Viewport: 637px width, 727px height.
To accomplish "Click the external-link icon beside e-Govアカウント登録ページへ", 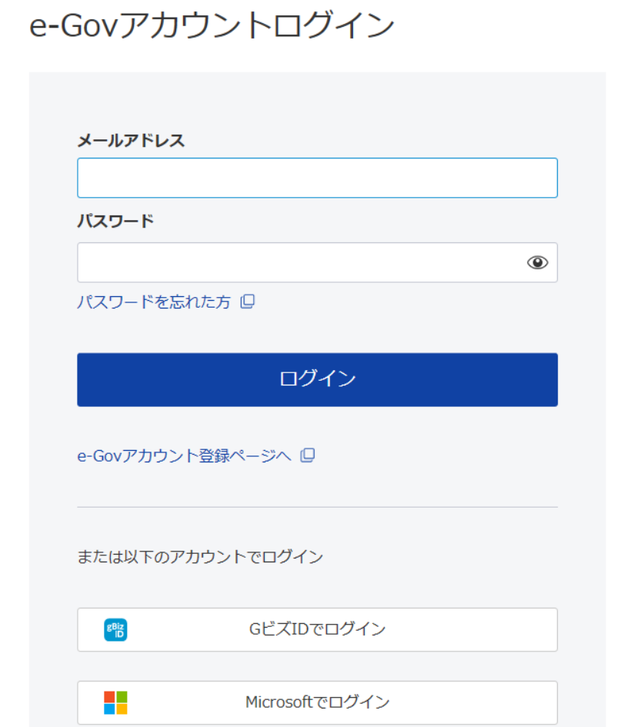I will [x=308, y=455].
